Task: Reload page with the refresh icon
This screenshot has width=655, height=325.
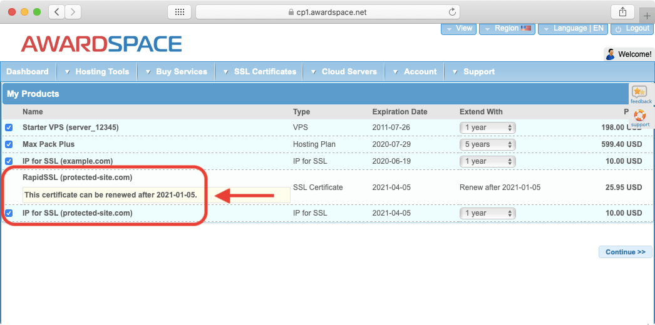Action: pyautogui.click(x=452, y=12)
